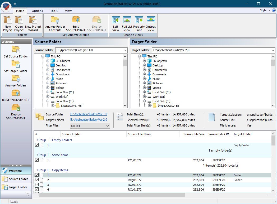Screen dimensions: 277x204
Task: Click the EmptyFolder target folder cell
Action: tap(242, 145)
